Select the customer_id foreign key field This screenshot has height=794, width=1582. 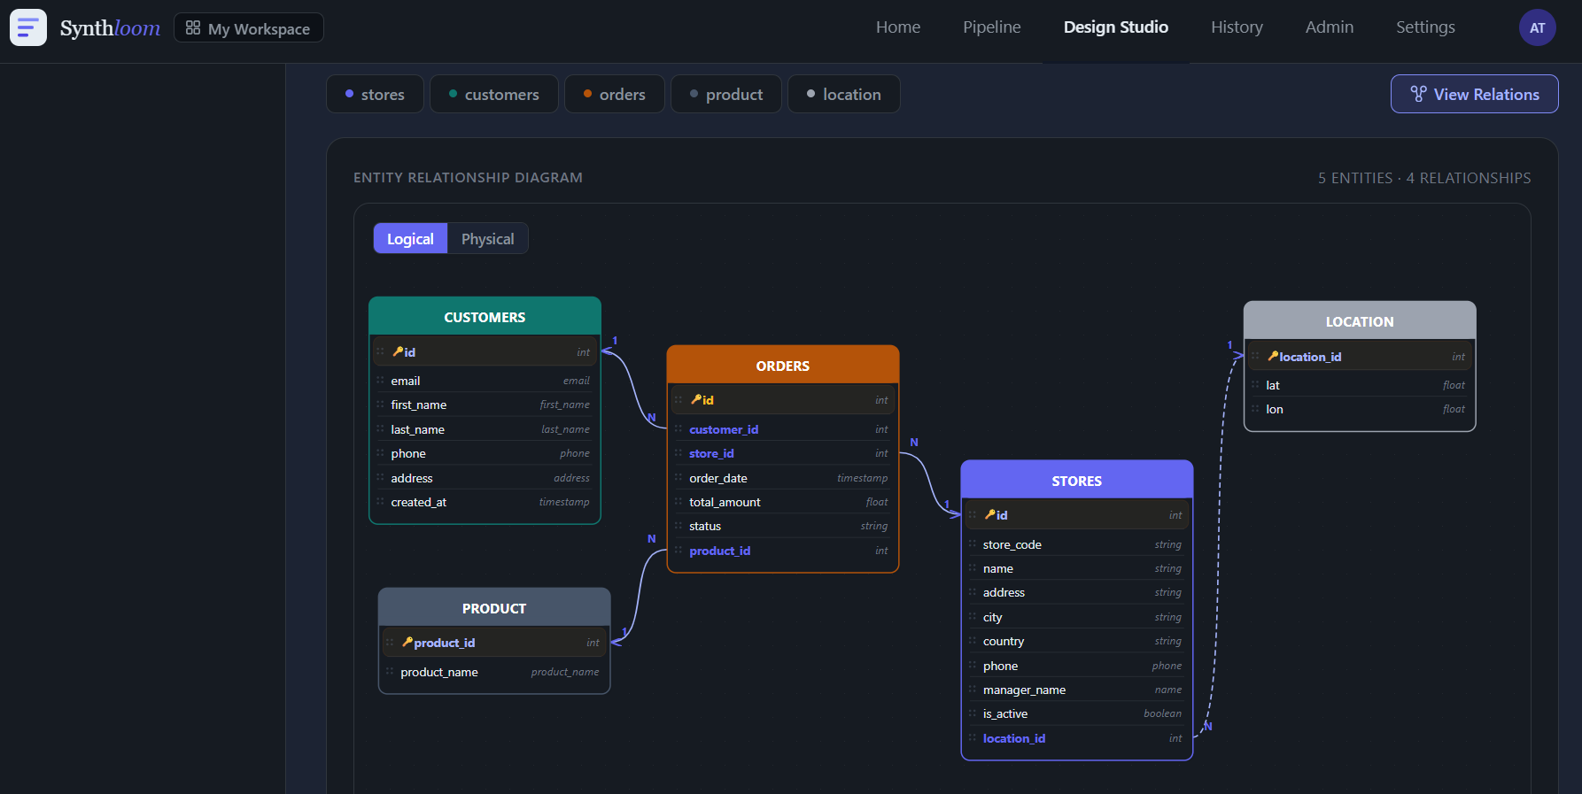tap(783, 429)
